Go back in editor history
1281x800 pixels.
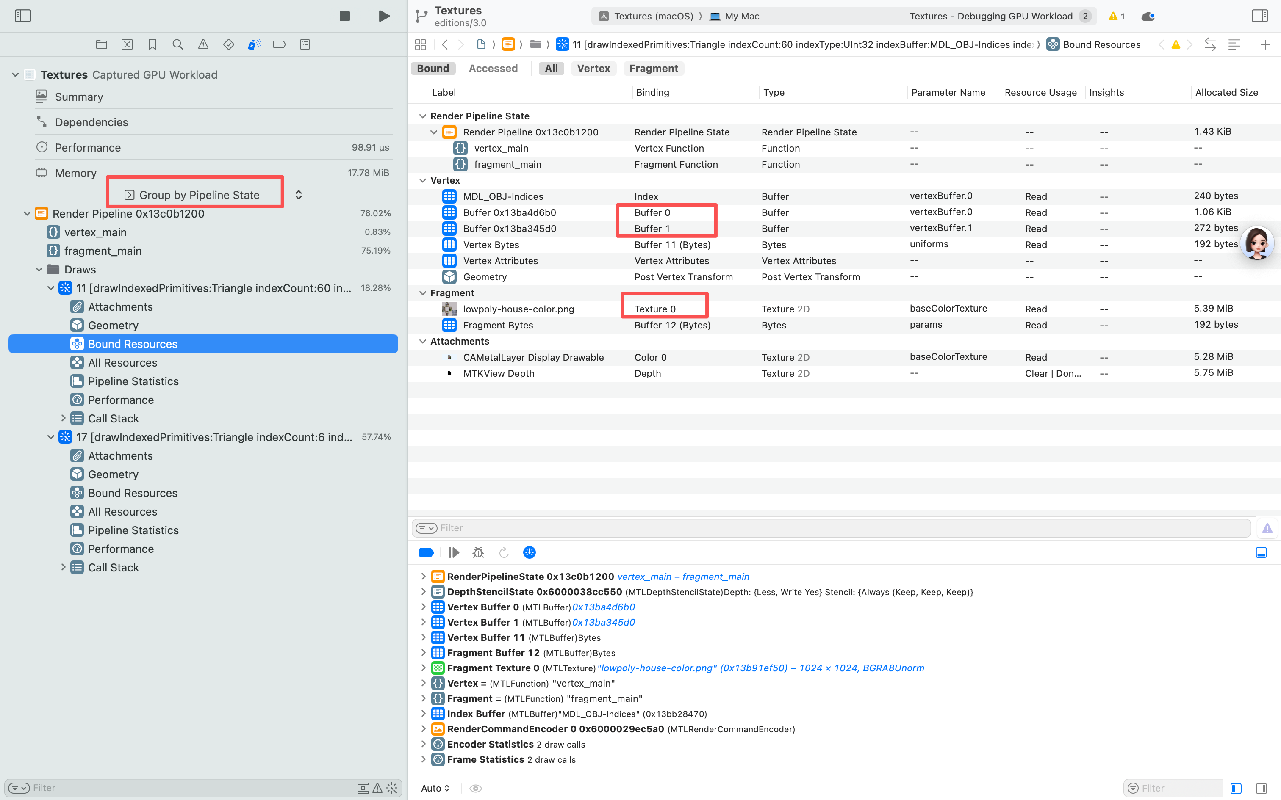coord(445,44)
